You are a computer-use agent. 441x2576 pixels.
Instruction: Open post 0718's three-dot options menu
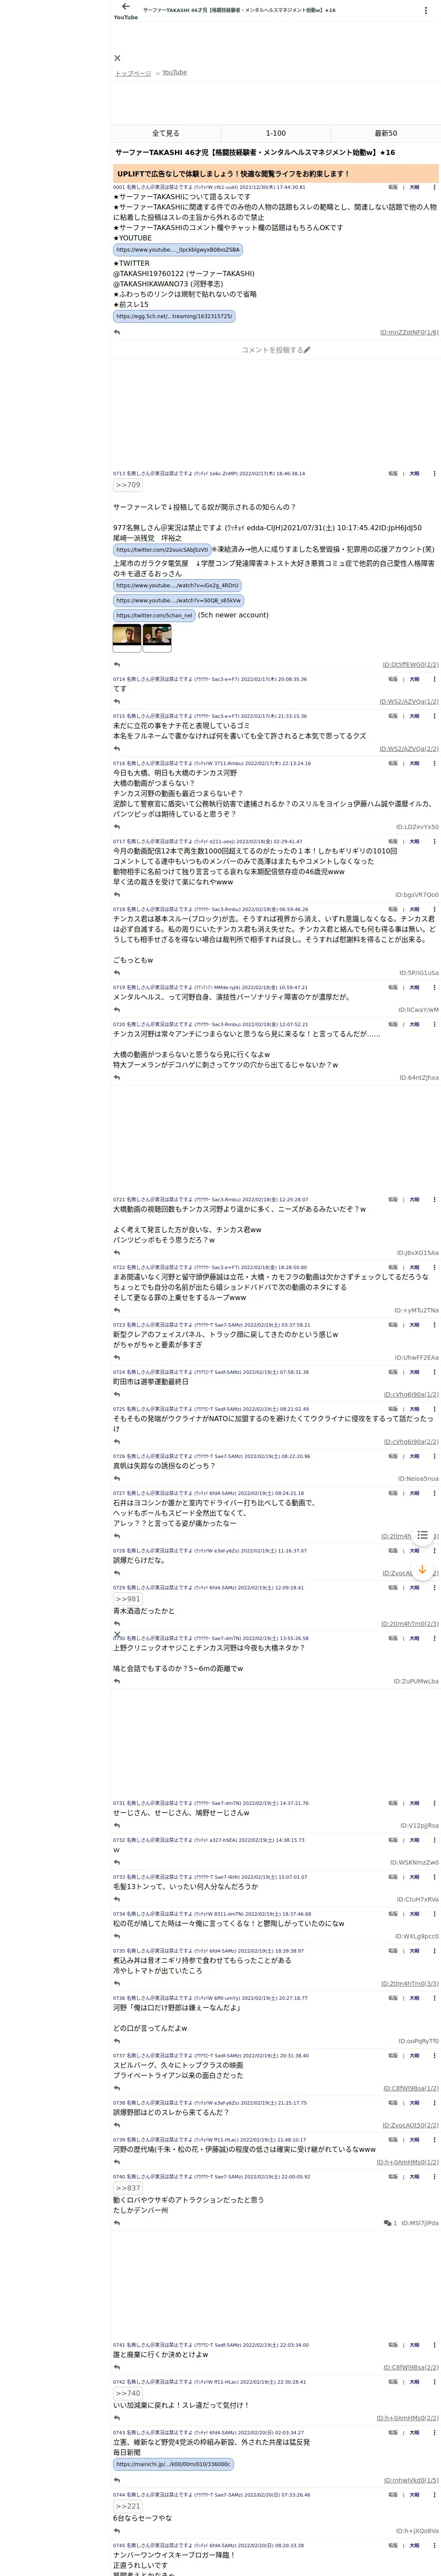coord(434,909)
